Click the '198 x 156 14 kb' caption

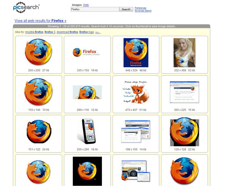136,149
